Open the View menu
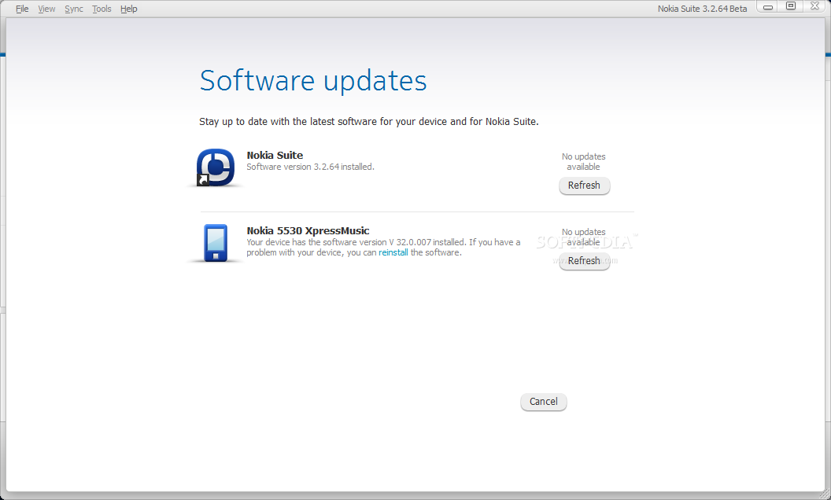 tap(46, 9)
